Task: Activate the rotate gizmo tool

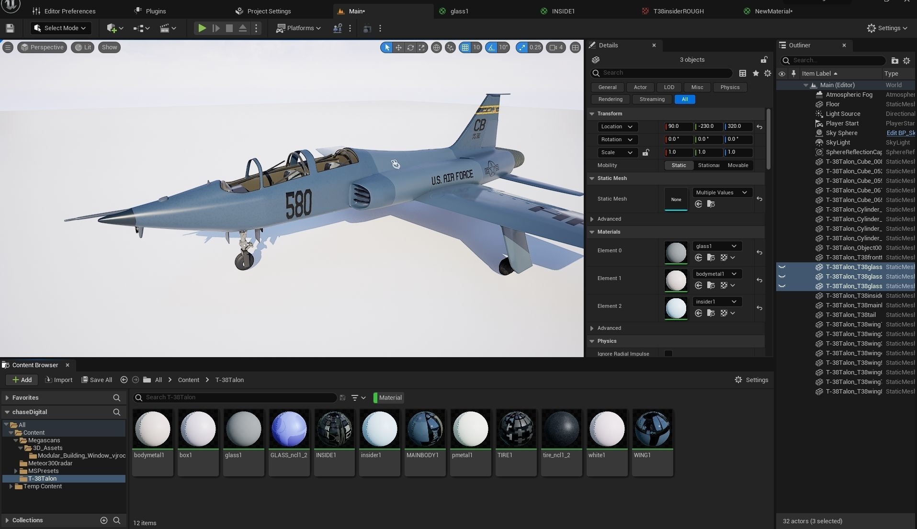Action: (410, 47)
